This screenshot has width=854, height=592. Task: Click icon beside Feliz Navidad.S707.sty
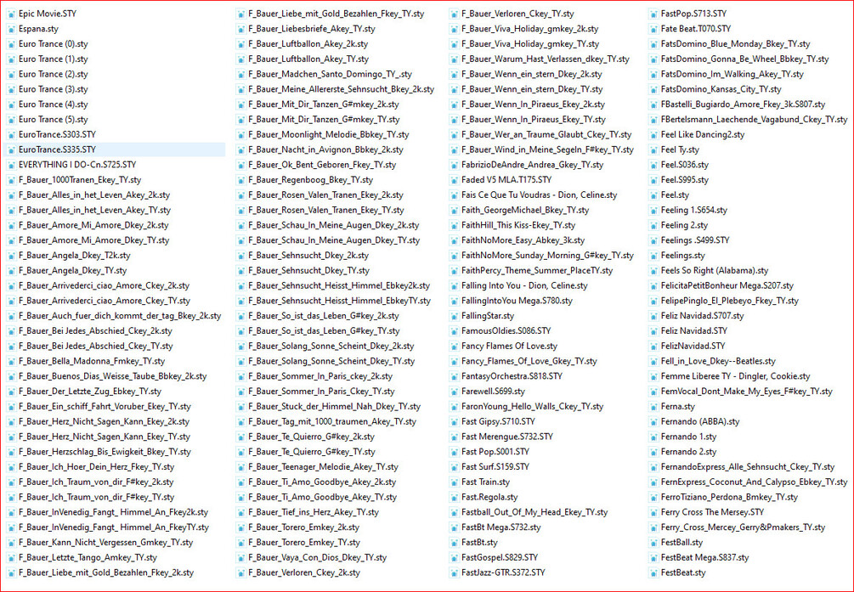click(x=653, y=316)
